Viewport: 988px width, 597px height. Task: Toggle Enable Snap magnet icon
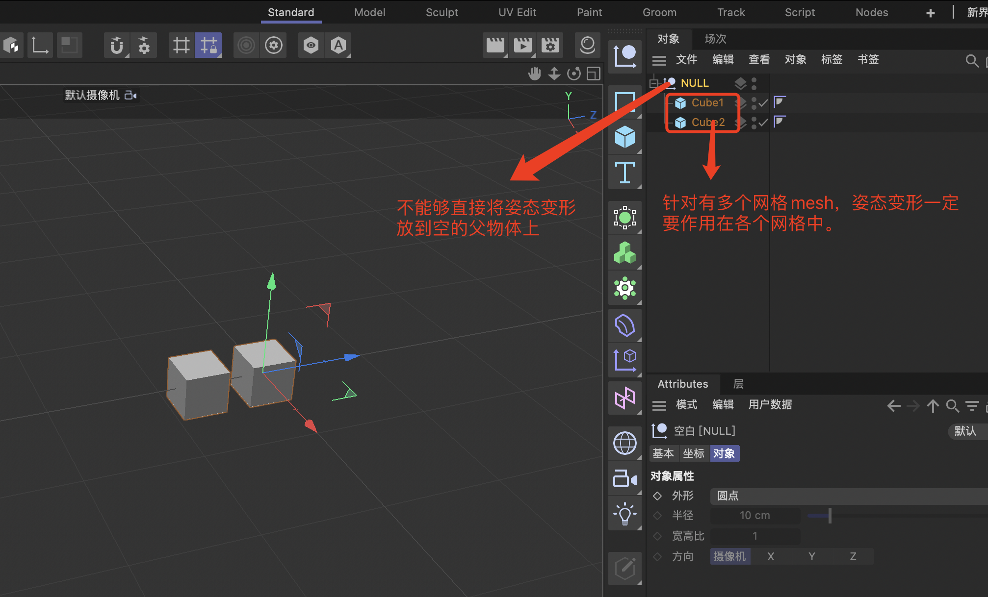pyautogui.click(x=116, y=46)
